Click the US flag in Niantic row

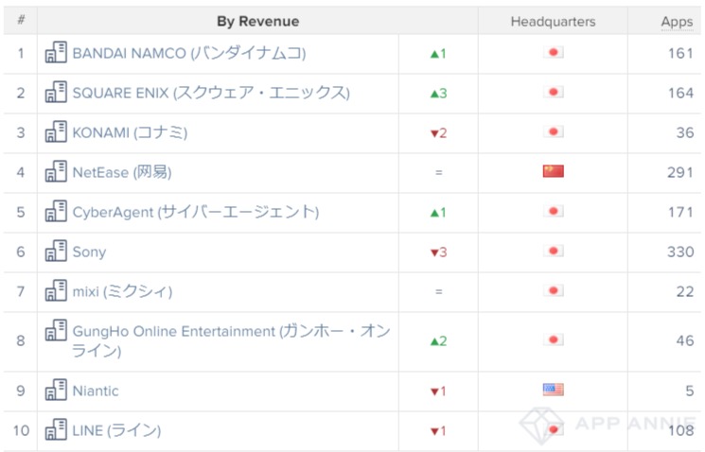[553, 390]
